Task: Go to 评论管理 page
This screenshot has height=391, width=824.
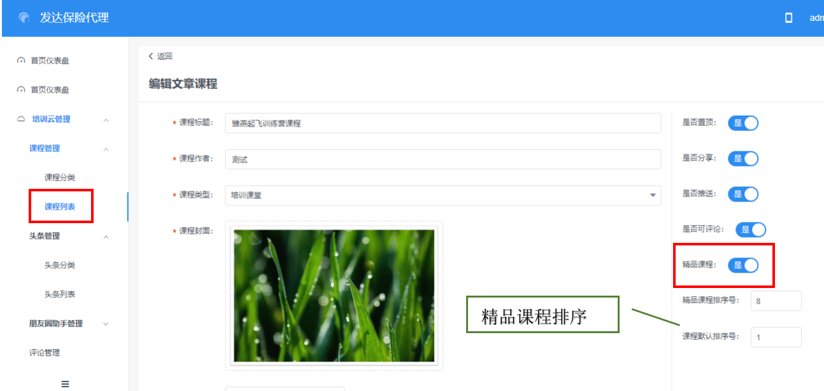Action: tap(45, 353)
